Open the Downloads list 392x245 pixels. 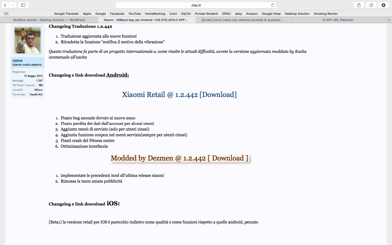click(384, 5)
